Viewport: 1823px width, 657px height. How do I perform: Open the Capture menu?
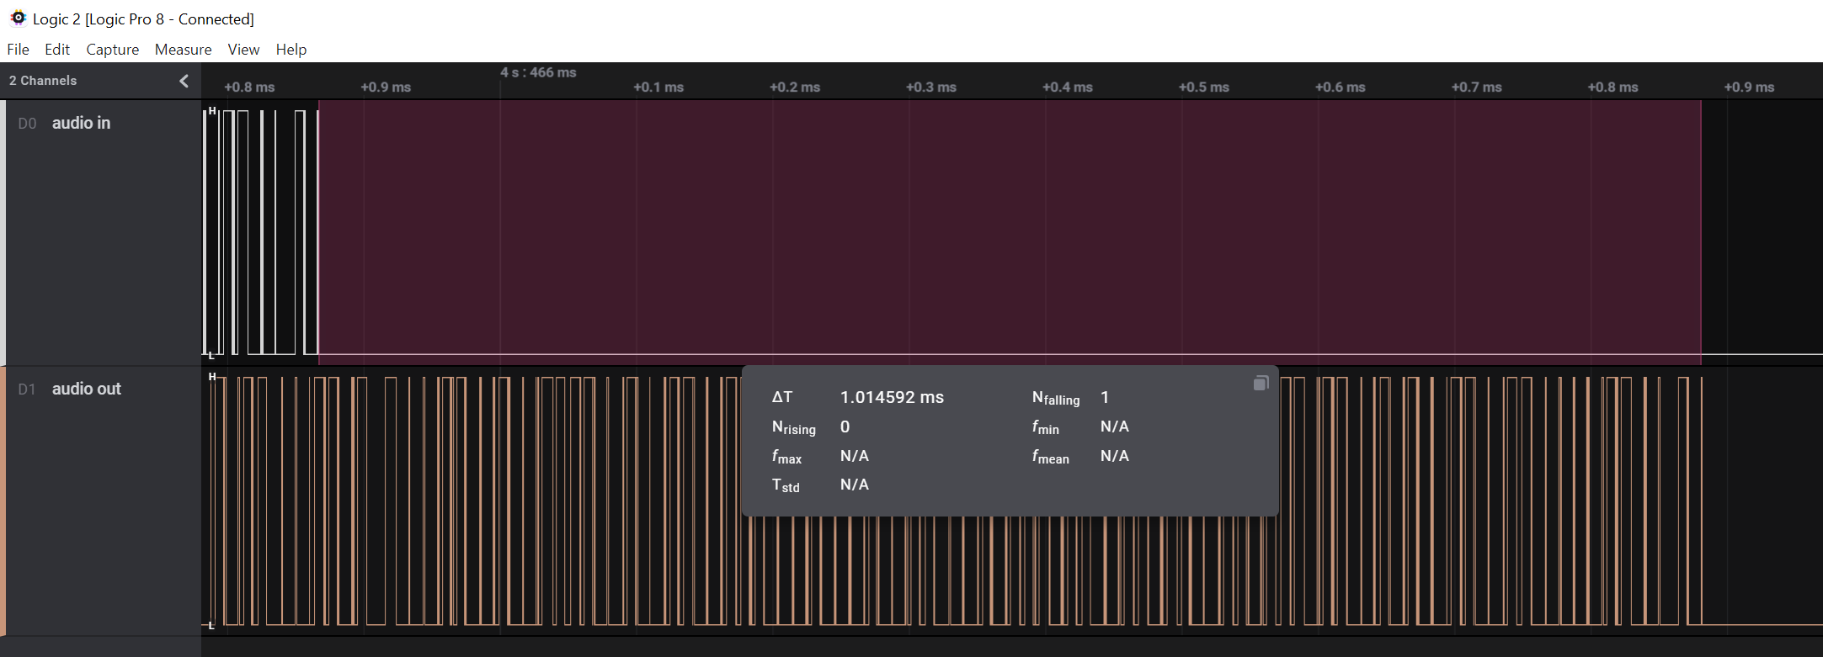tap(112, 50)
